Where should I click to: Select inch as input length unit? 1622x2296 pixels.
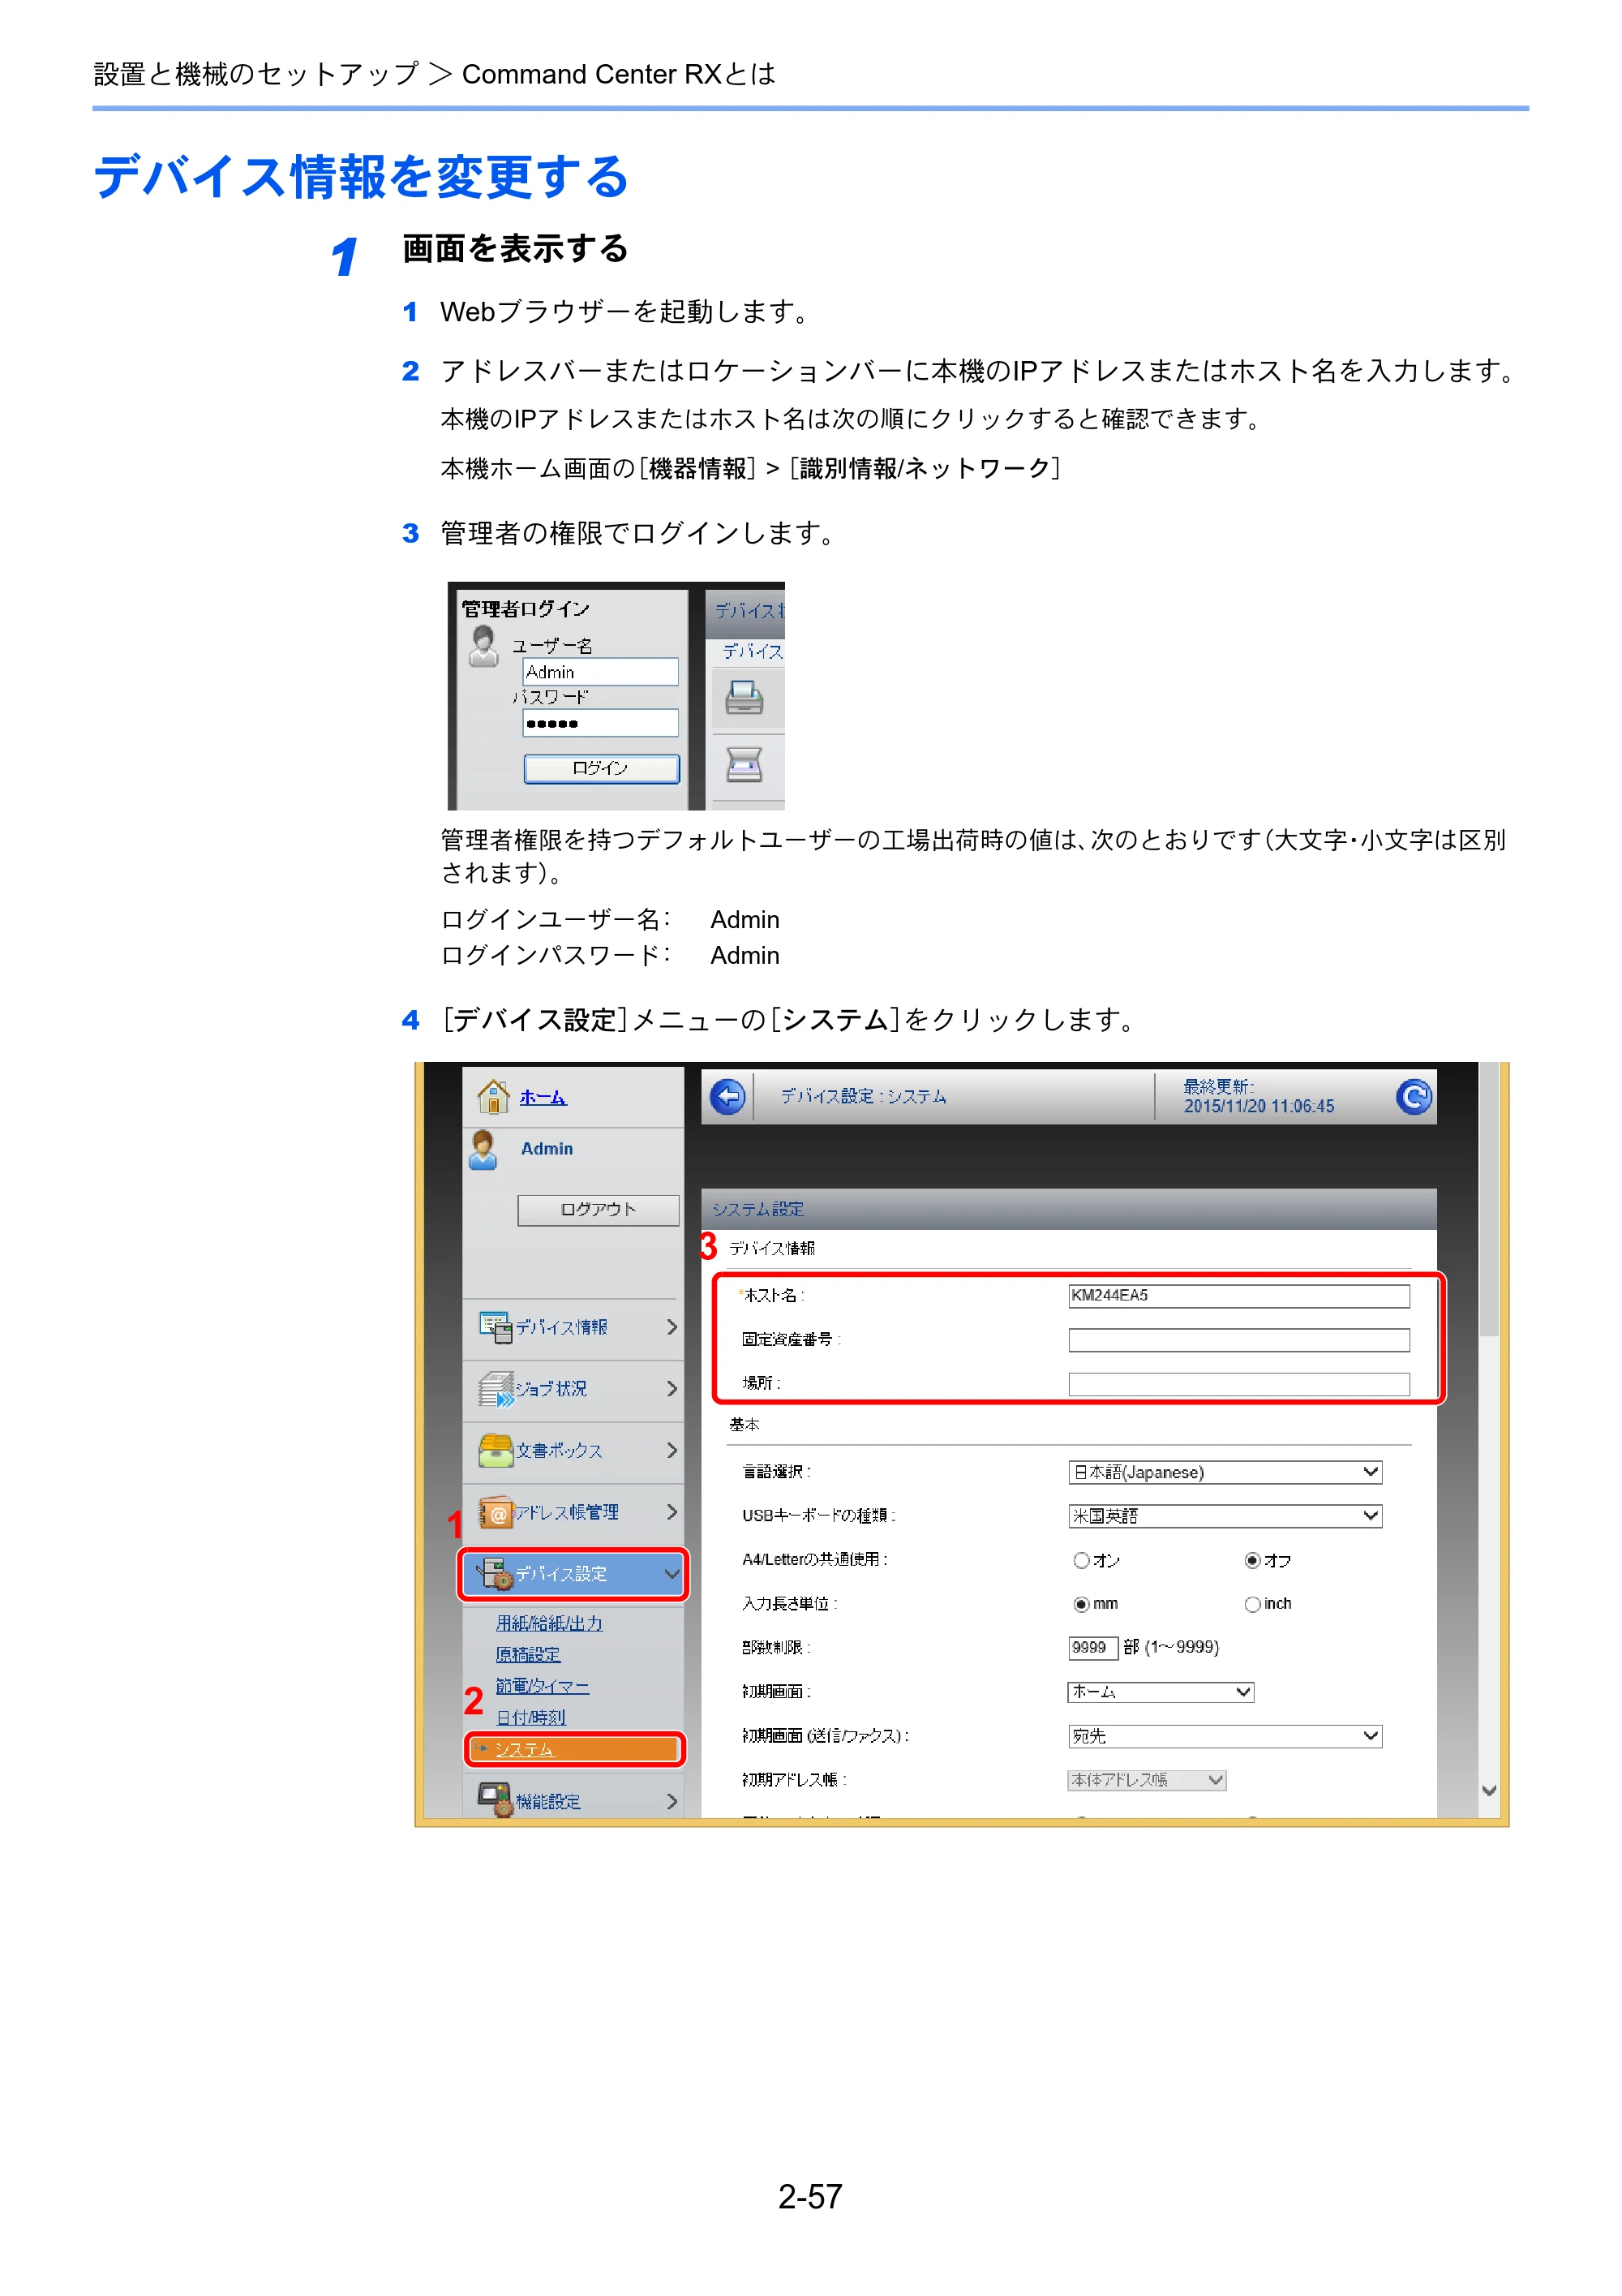coord(1252,1605)
